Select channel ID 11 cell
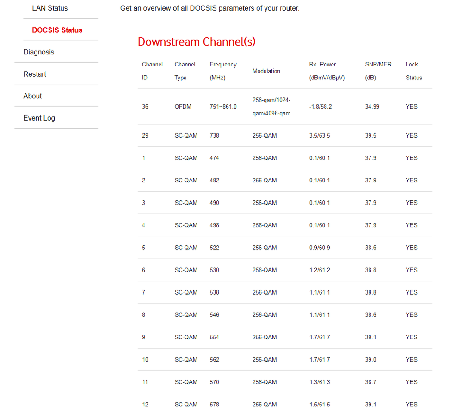The width and height of the screenshot is (462, 411). (145, 382)
